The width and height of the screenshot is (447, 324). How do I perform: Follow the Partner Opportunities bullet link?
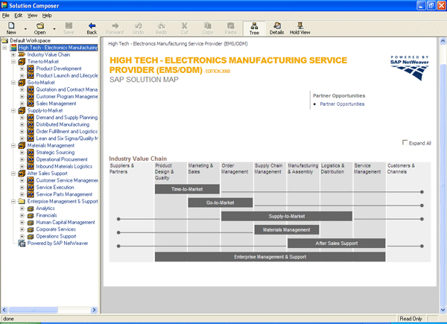[343, 104]
